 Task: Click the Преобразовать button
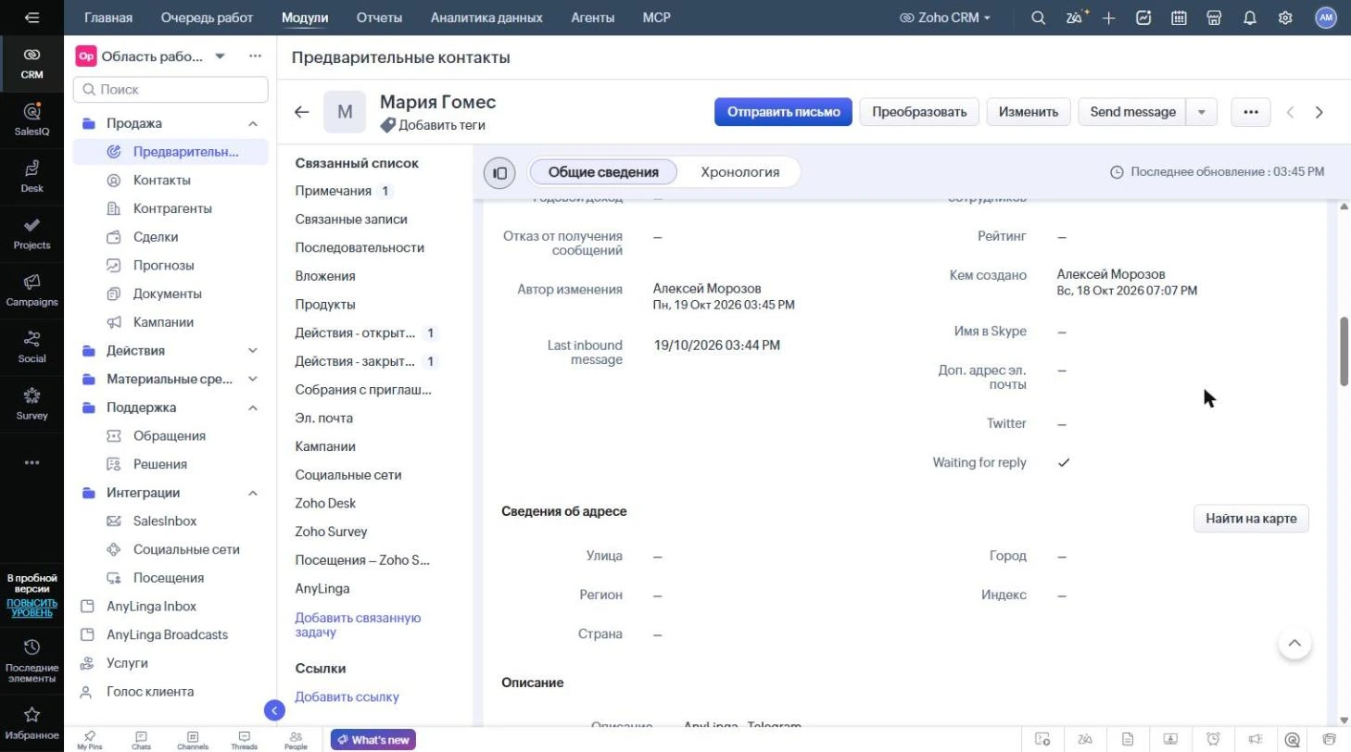tap(919, 112)
